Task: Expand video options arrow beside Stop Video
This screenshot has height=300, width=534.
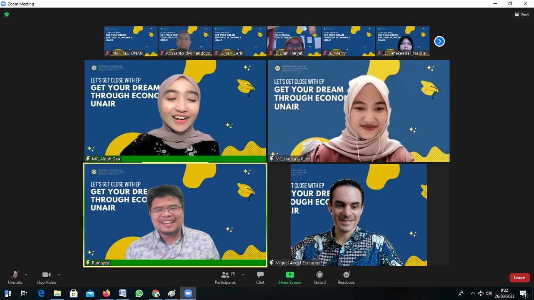Action: point(58,275)
